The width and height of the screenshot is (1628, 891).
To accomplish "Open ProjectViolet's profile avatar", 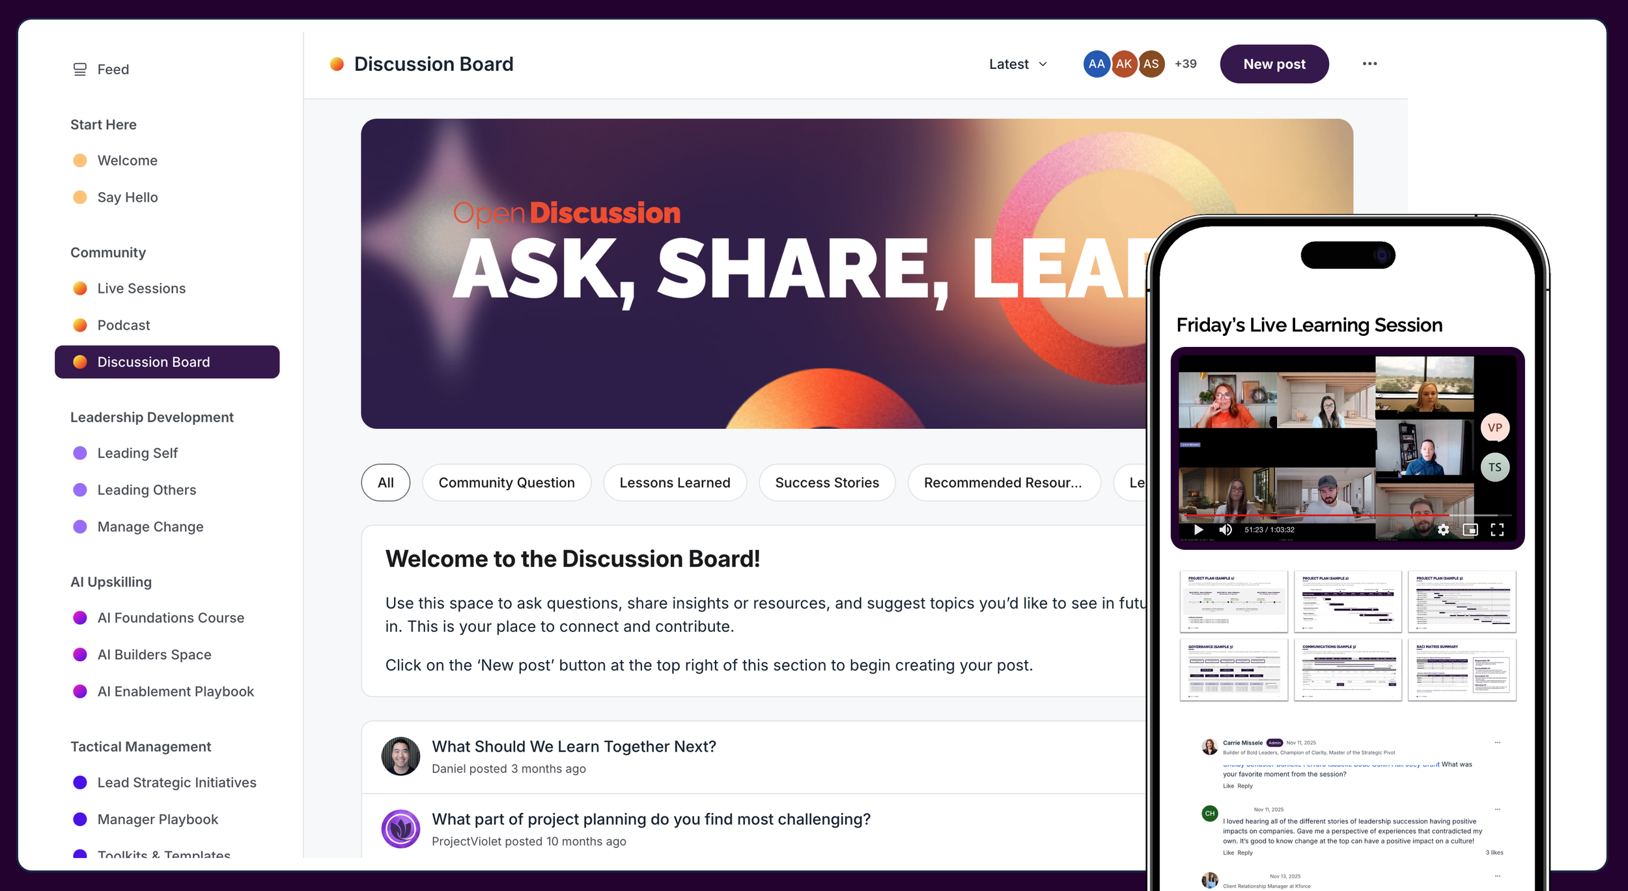I will [x=400, y=829].
